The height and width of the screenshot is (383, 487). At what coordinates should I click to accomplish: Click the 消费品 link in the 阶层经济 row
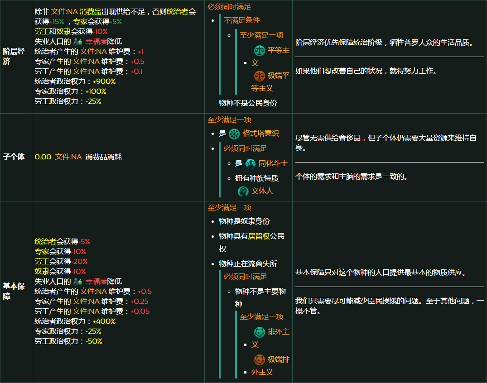coord(91,11)
